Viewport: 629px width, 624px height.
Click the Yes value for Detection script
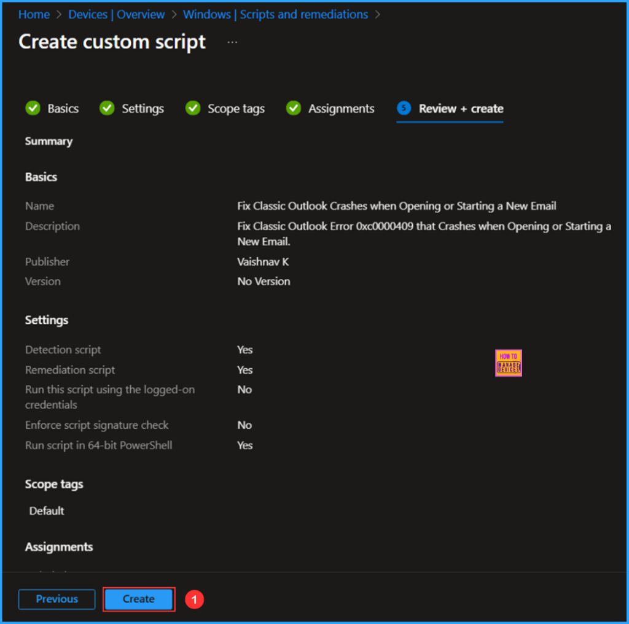point(244,350)
